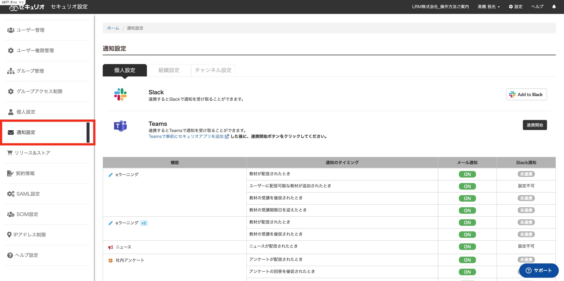Viewport: 564px width, 281px height.
Task: Click 未連携 badge for eラーニング 教材が配信されたとき
Action: click(x=526, y=174)
